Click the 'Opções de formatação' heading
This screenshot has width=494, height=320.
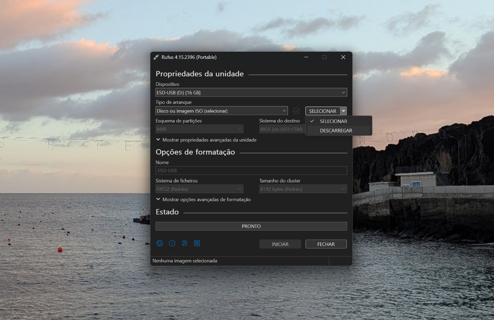[x=195, y=152]
